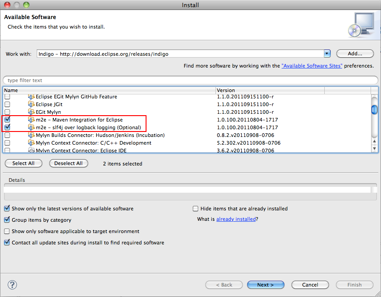Select the Eclipse JGit row text
This screenshot has width=381, height=297.
[x=49, y=104]
